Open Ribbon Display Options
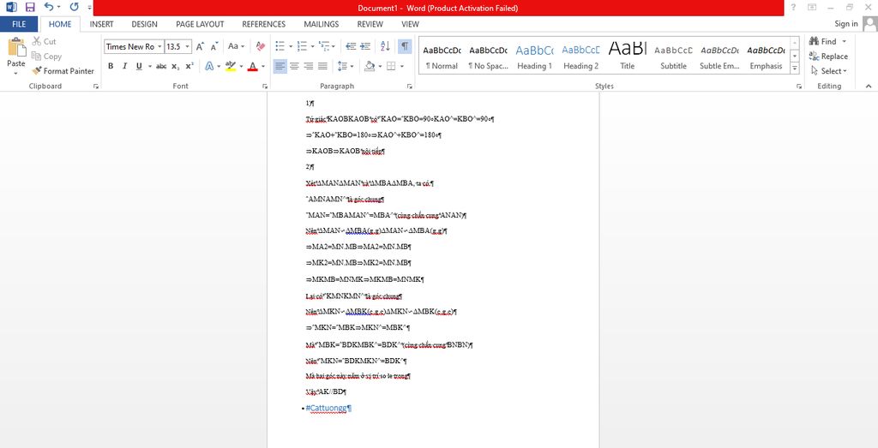 pos(812,7)
